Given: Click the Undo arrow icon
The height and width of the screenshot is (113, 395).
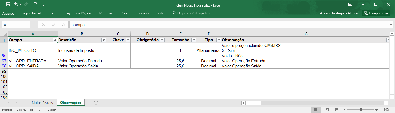Looking at the screenshot, I should (16, 4).
